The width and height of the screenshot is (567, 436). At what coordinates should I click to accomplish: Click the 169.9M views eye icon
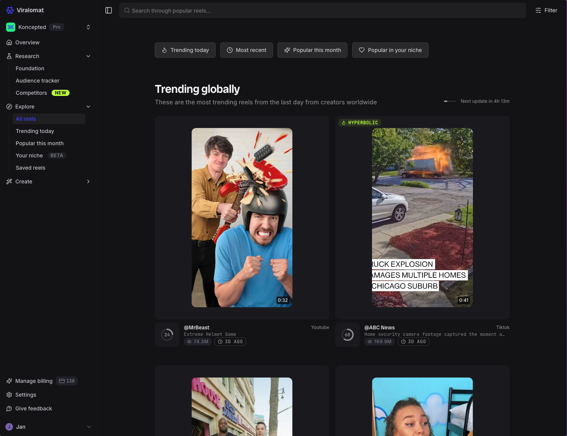[x=370, y=342]
